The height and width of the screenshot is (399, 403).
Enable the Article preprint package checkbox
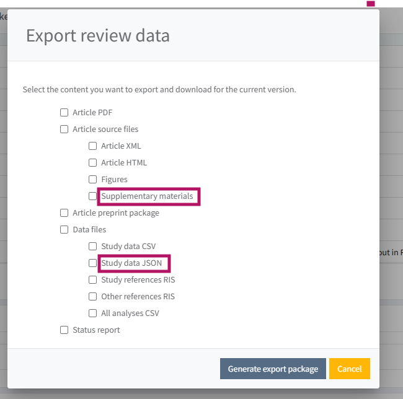click(64, 213)
